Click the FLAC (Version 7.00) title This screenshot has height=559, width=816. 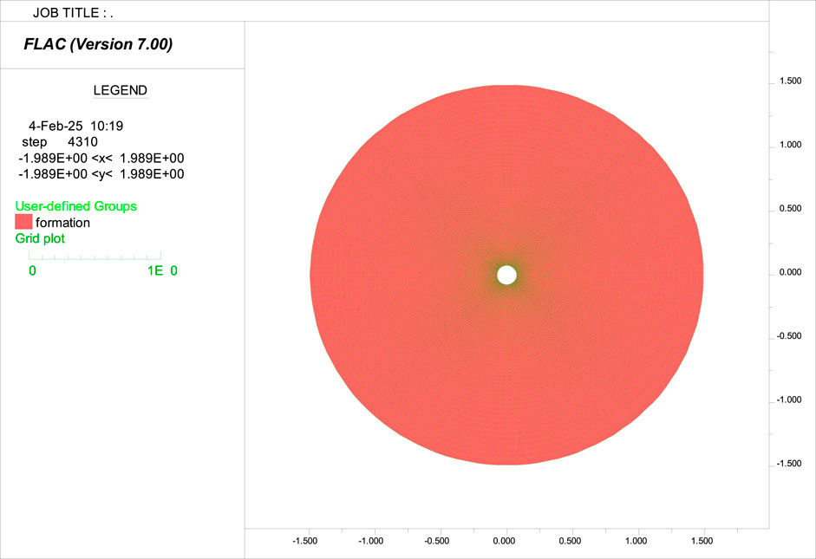click(x=98, y=44)
